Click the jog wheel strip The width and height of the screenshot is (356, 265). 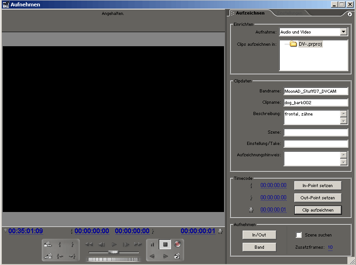(113, 259)
